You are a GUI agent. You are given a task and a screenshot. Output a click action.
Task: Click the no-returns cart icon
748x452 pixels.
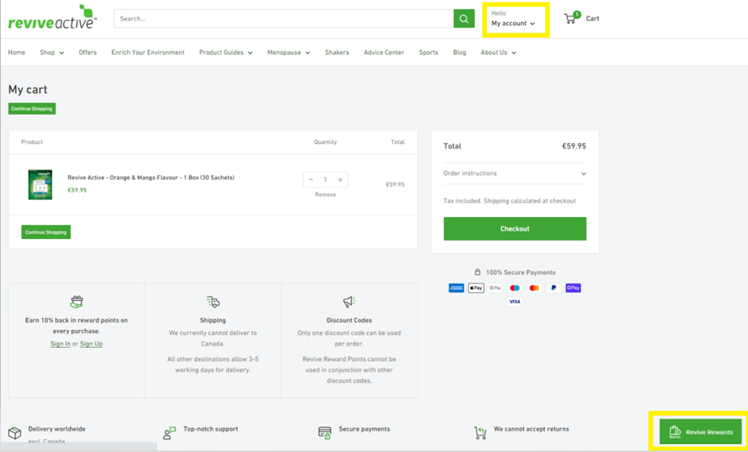pos(480,432)
